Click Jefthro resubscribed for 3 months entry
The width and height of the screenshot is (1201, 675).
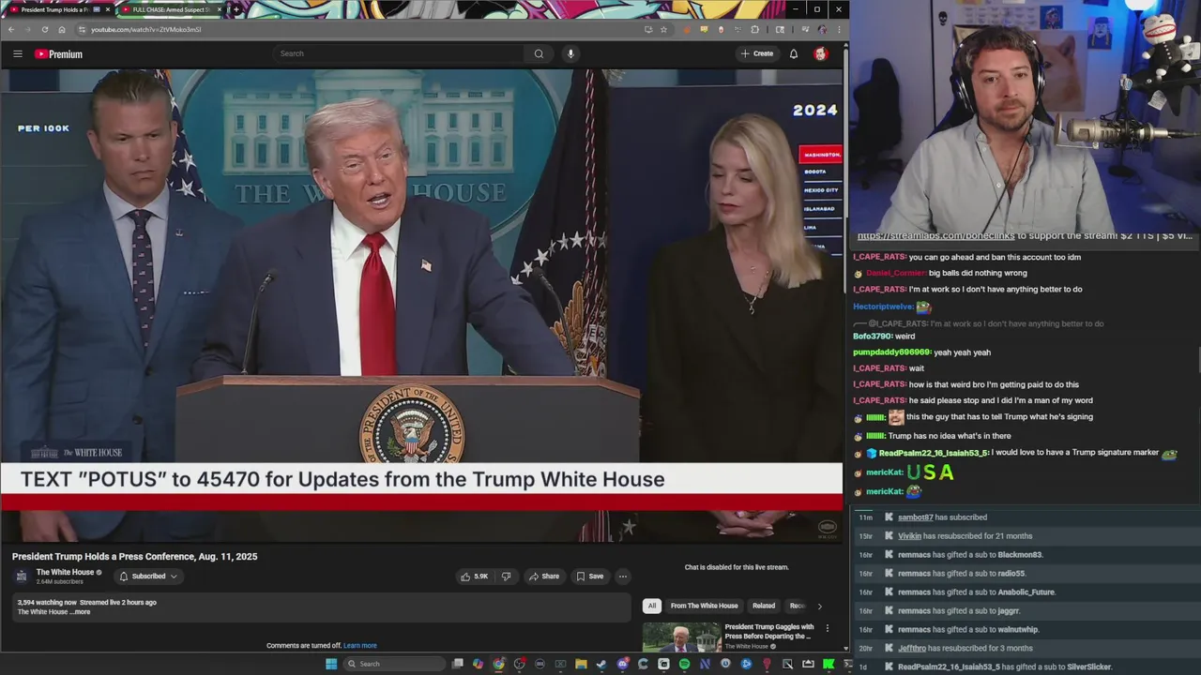coord(965,649)
